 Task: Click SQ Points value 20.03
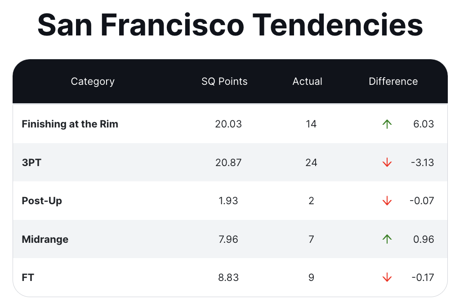click(228, 124)
